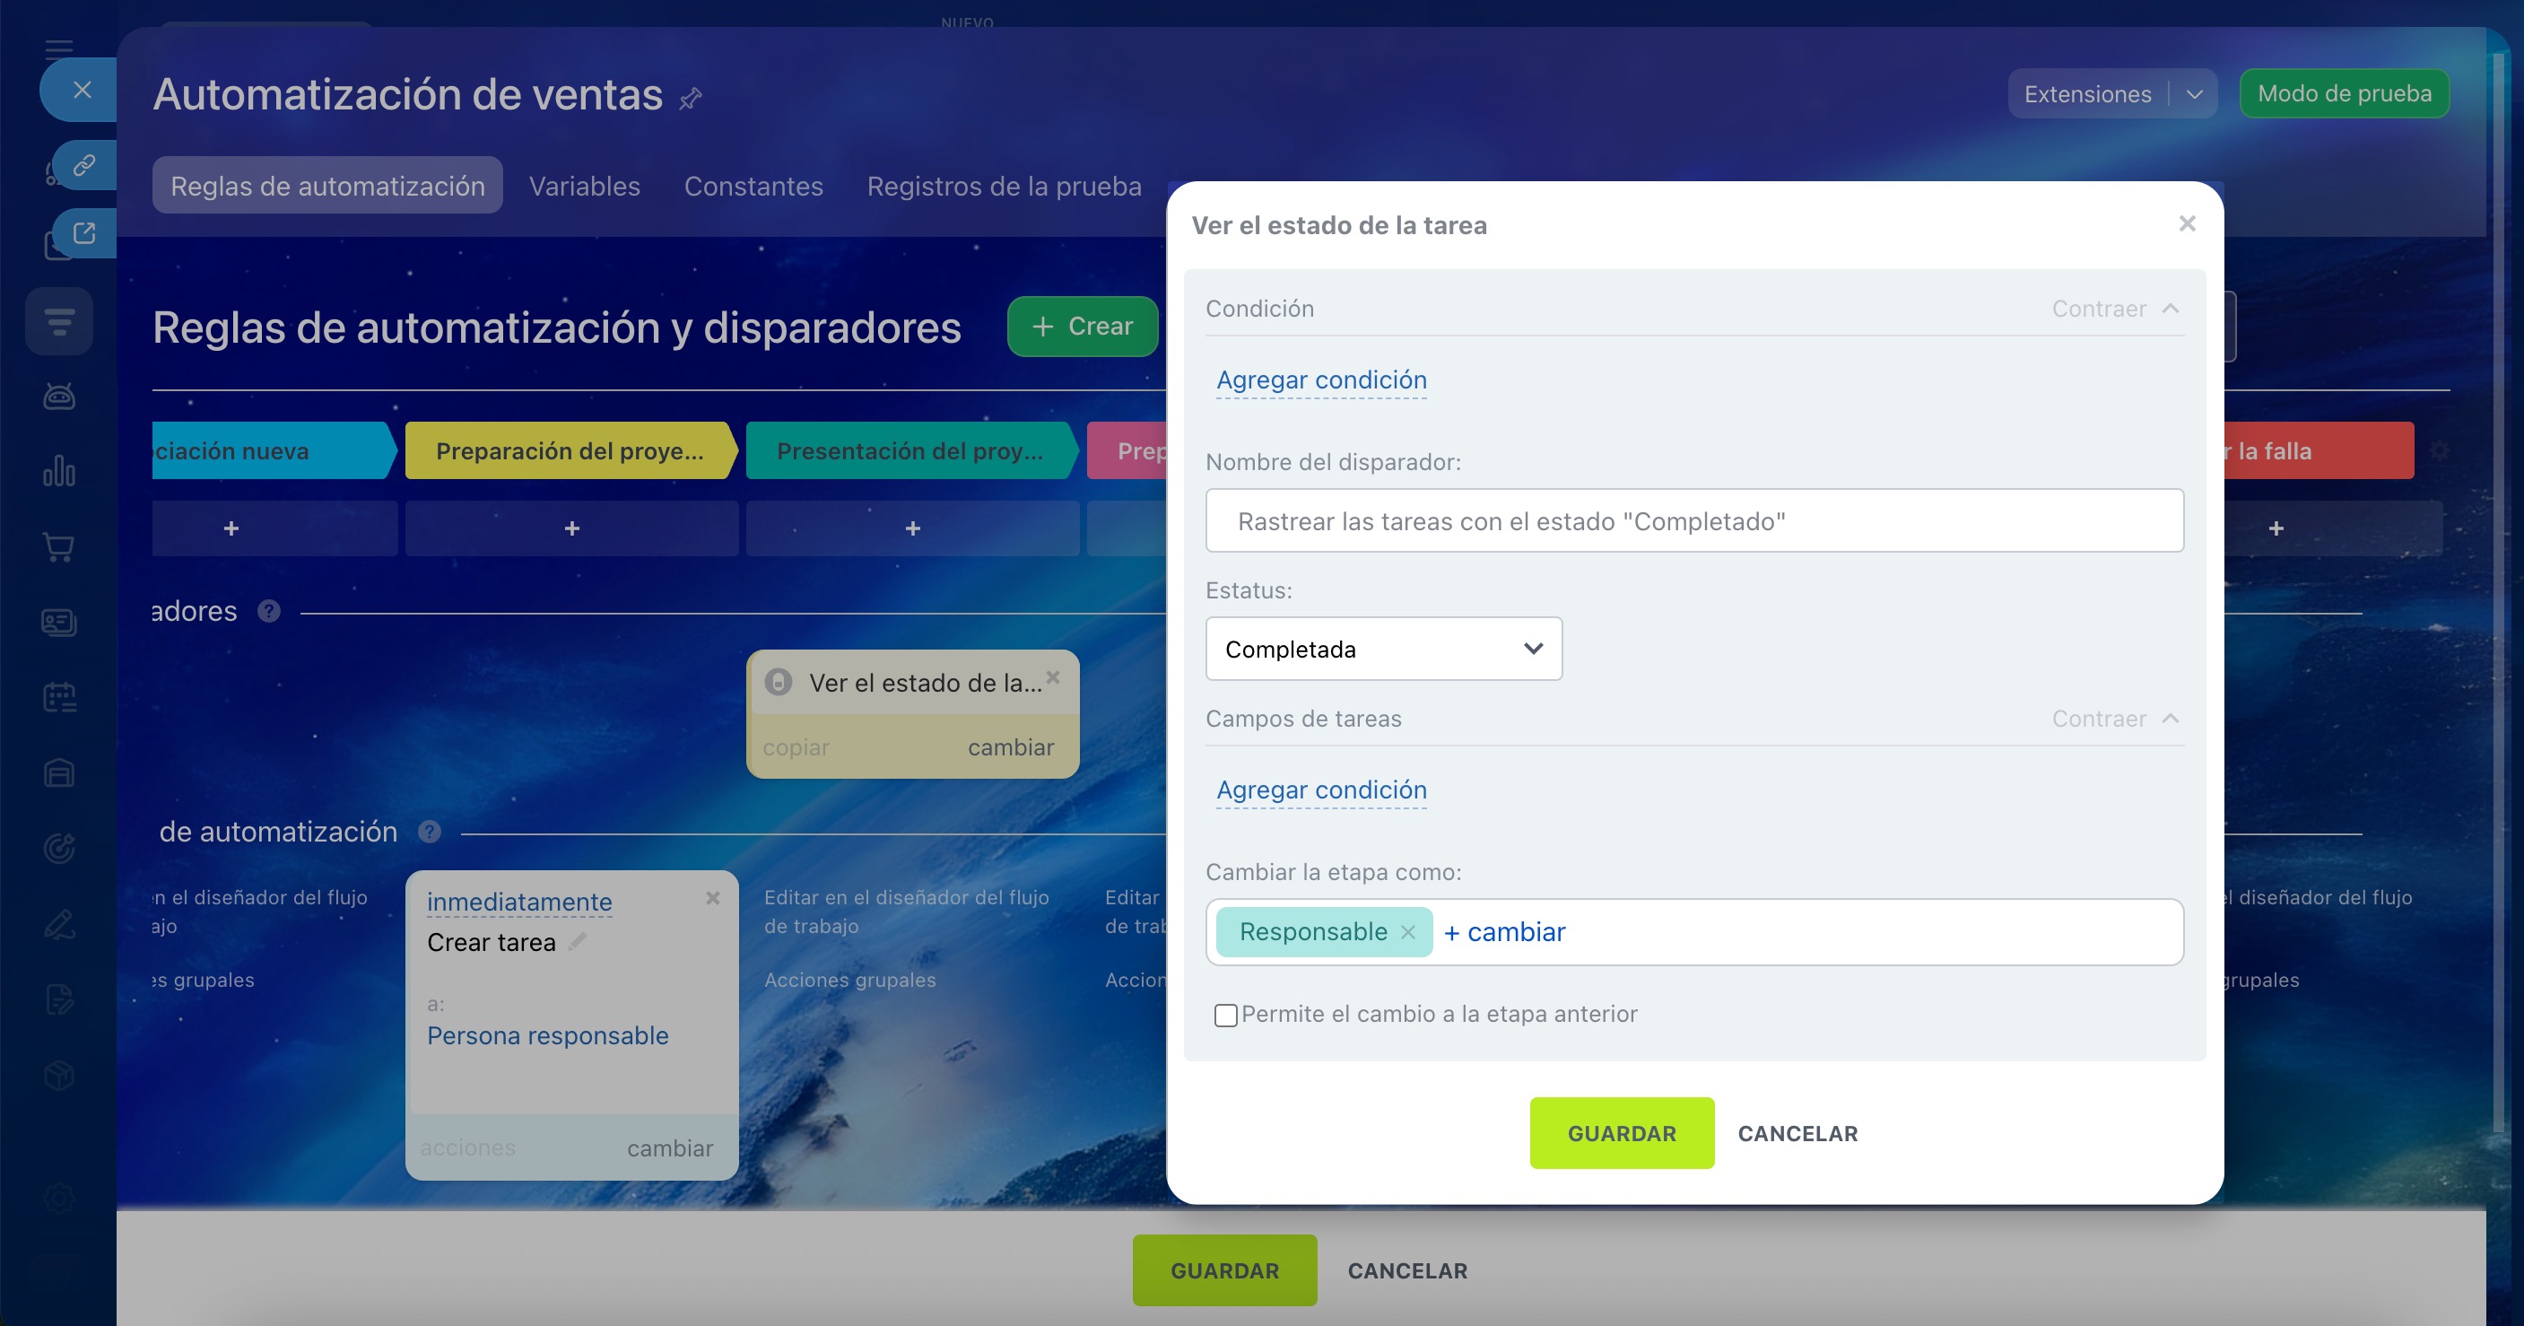
Task: Click the Nombre del disparador text field
Action: 1693,521
